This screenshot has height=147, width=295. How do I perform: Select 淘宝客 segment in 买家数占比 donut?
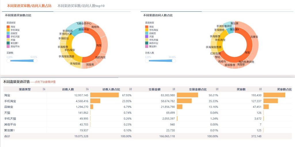tap(90, 65)
